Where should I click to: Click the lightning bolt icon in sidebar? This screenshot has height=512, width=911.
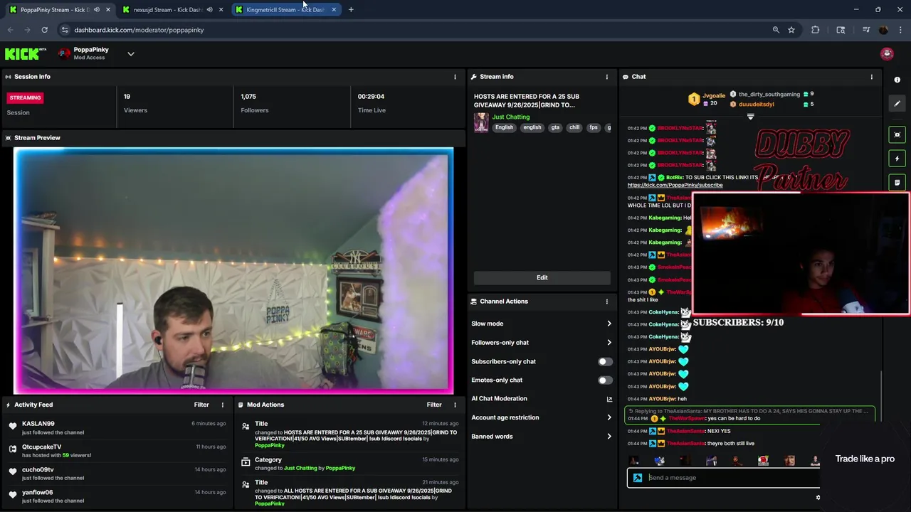click(897, 159)
